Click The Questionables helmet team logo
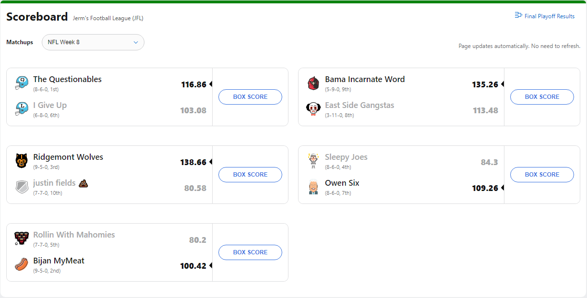Viewport: 587px width, 298px height. coord(22,83)
